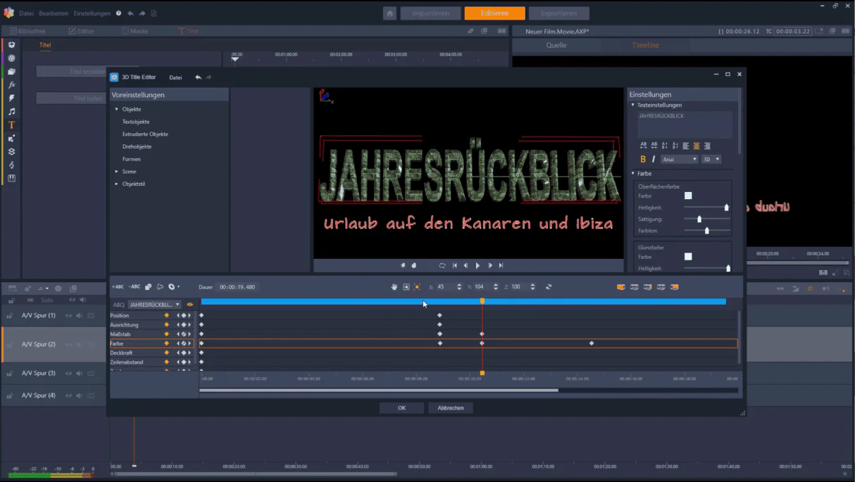855x482 pixels.
Task: Click the rightmost keyframe in the Farbe row
Action: coord(592,343)
